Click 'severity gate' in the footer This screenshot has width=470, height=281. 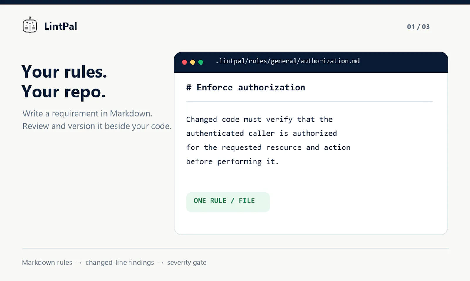187,262
